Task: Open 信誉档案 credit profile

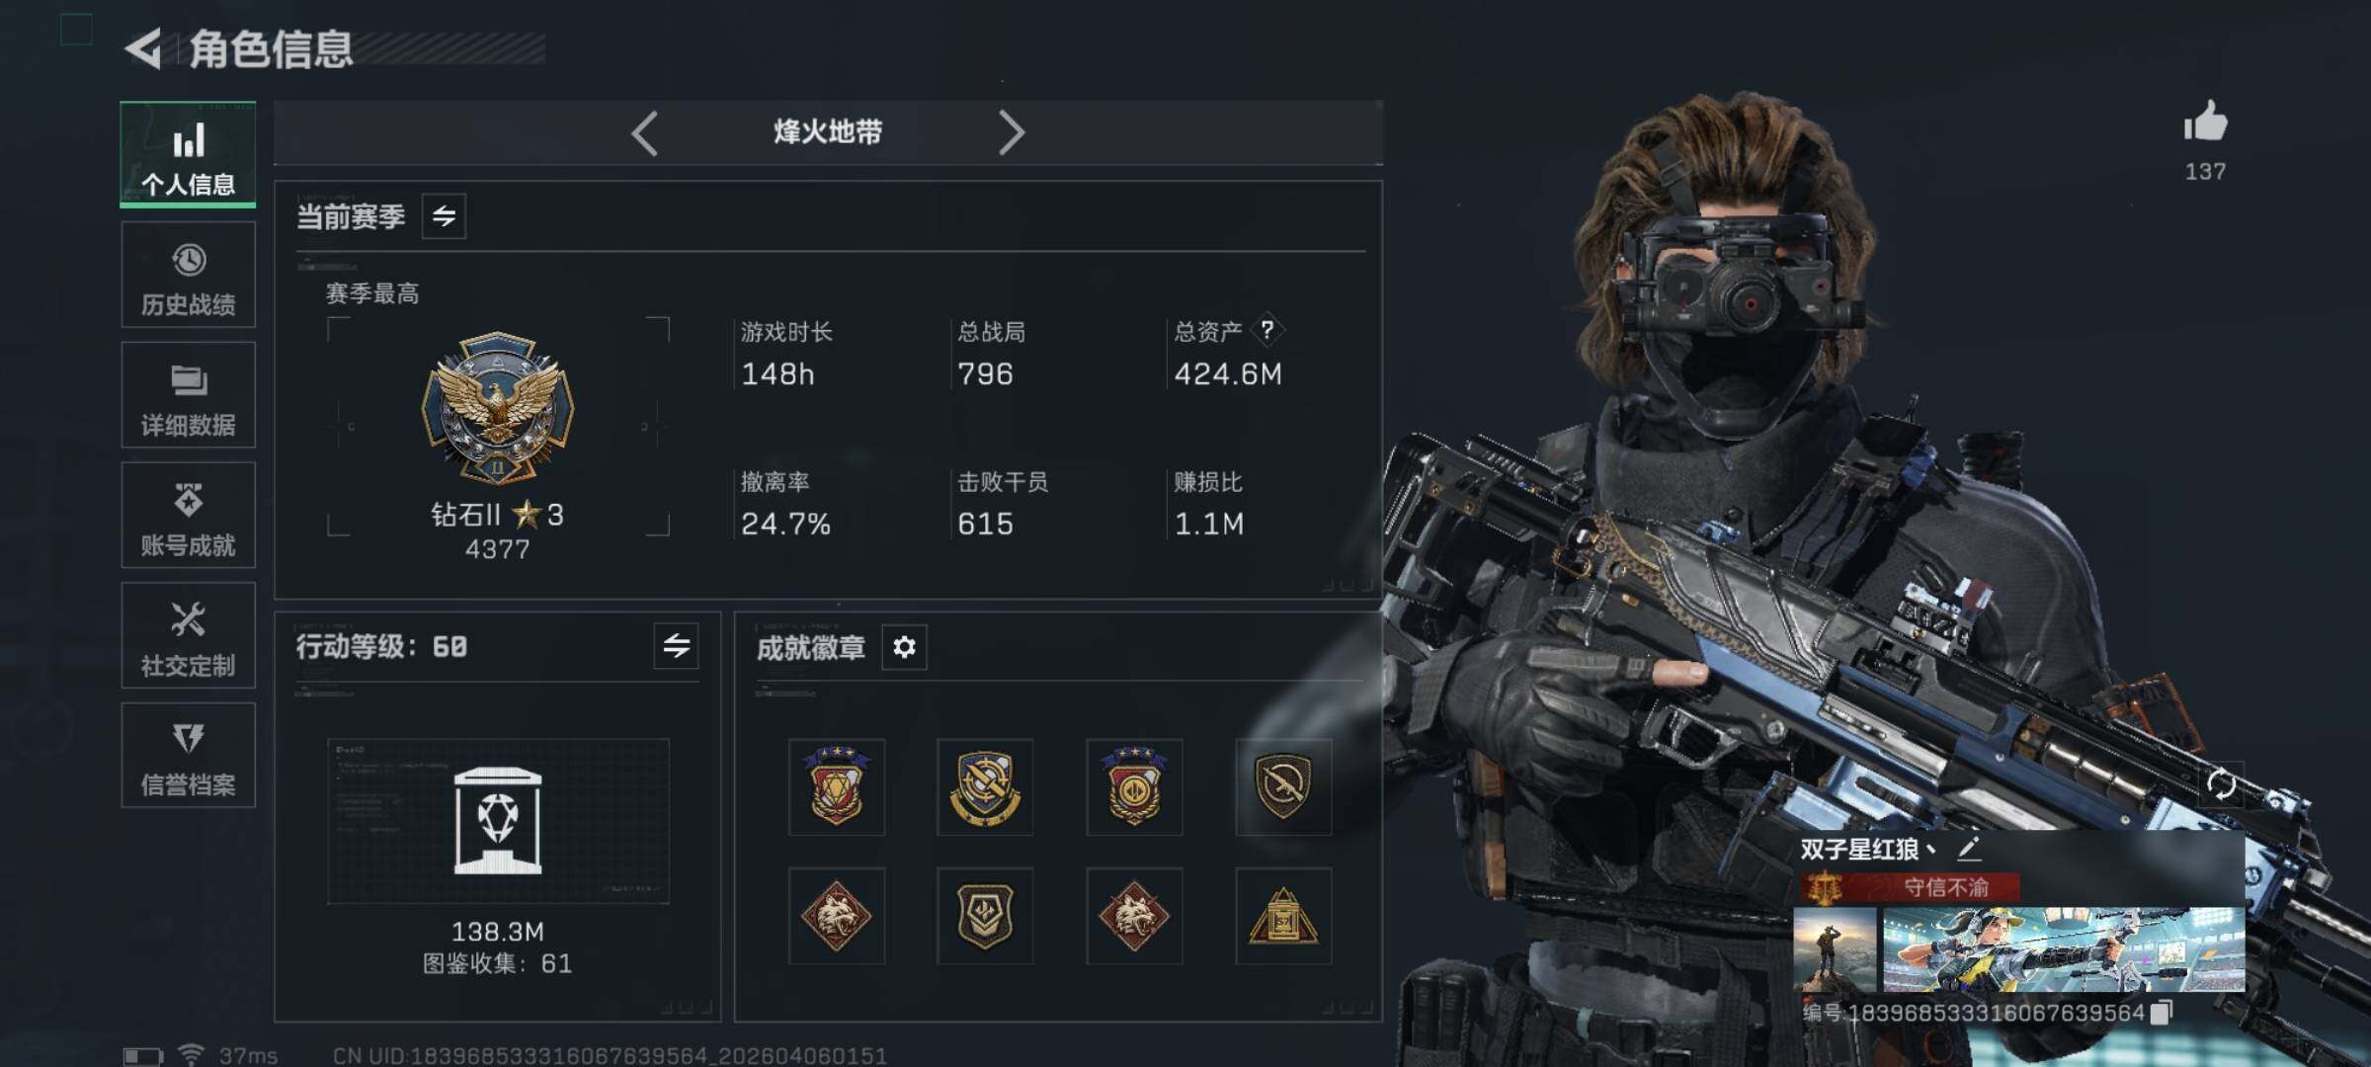Action: pyautogui.click(x=188, y=756)
